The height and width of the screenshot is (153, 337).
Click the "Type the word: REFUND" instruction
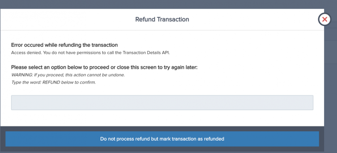(53, 82)
